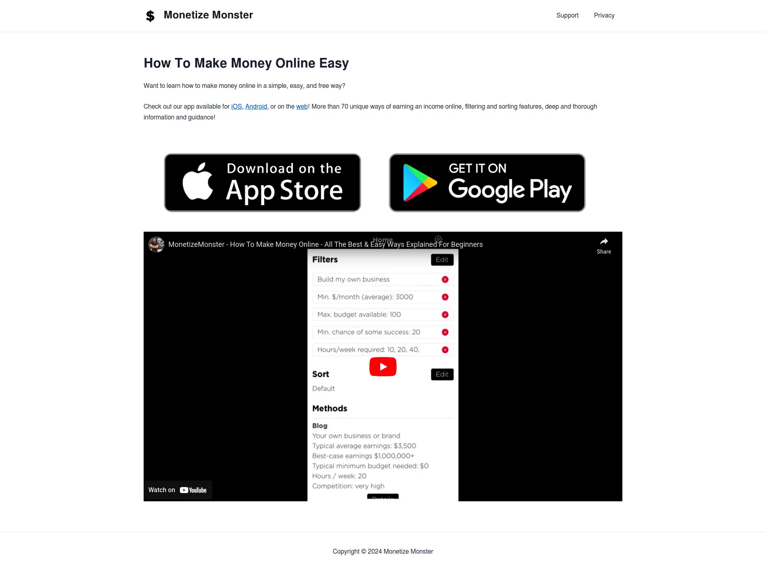This screenshot has height=572, width=766.
Task: Expand the Filters Edit dropdown
Action: (x=442, y=260)
